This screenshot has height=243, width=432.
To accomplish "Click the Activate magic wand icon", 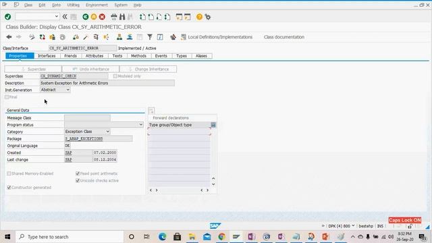I will 86,37.
